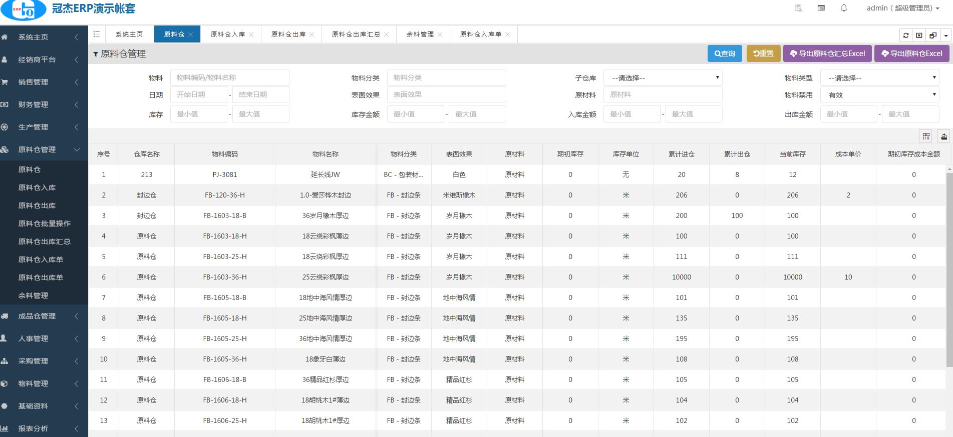This screenshot has height=437, width=953.
Task: Click the card-list icon left of bell
Action: [821, 8]
